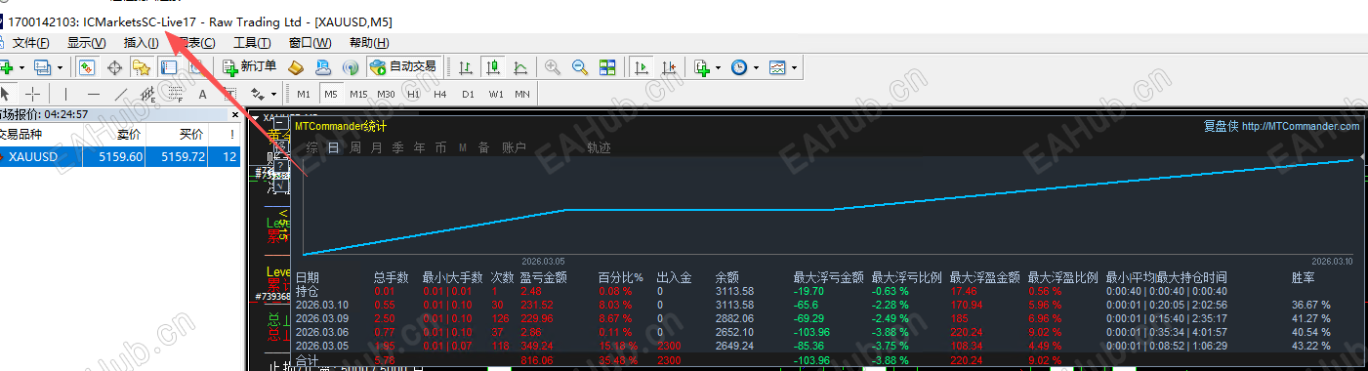Zoom in on the chart
1368x371 pixels.
click(553, 67)
